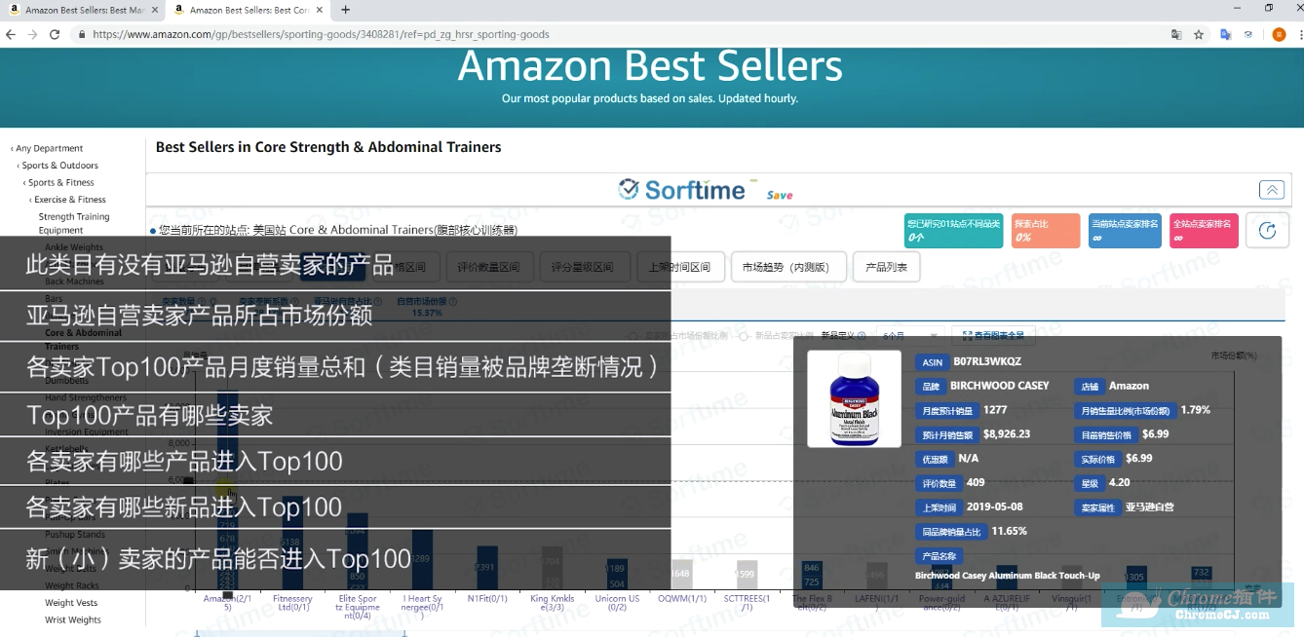The height and width of the screenshot is (637, 1304).
Task: Open the orange Chrome extension icon
Action: (1278, 33)
